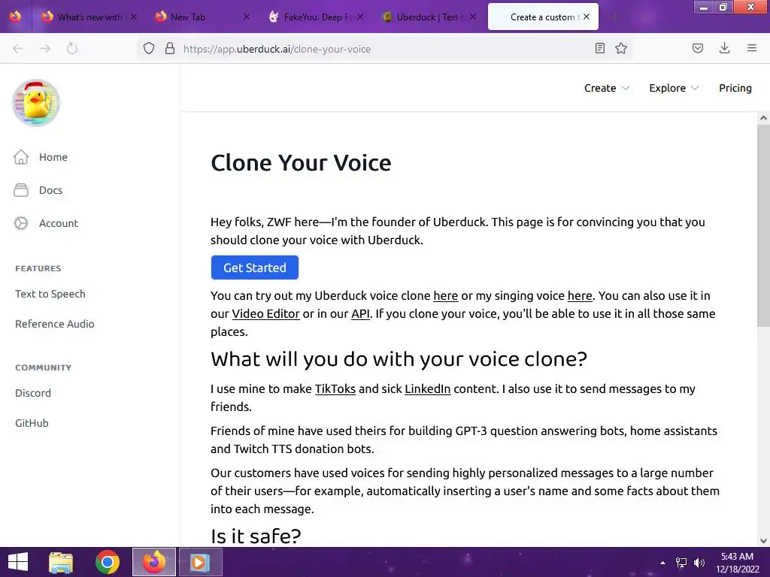Close the Create a custom tab
The height and width of the screenshot is (577, 770).
tap(587, 17)
